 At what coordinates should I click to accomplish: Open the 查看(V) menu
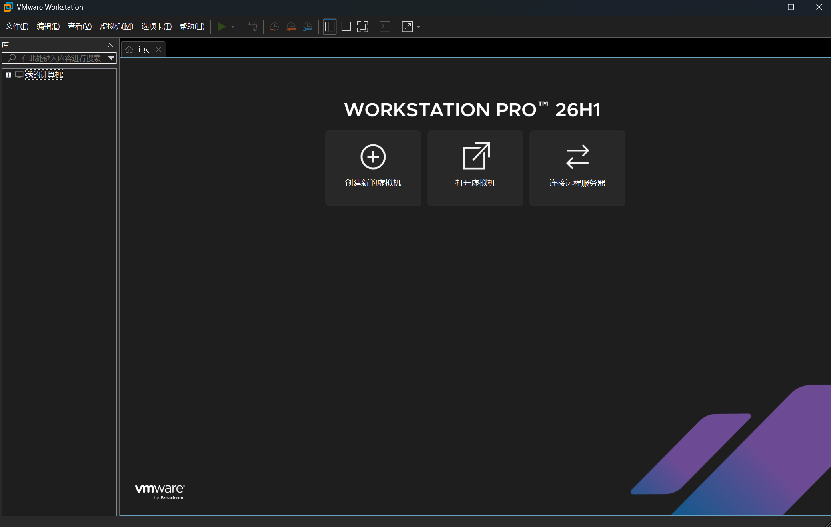click(80, 26)
